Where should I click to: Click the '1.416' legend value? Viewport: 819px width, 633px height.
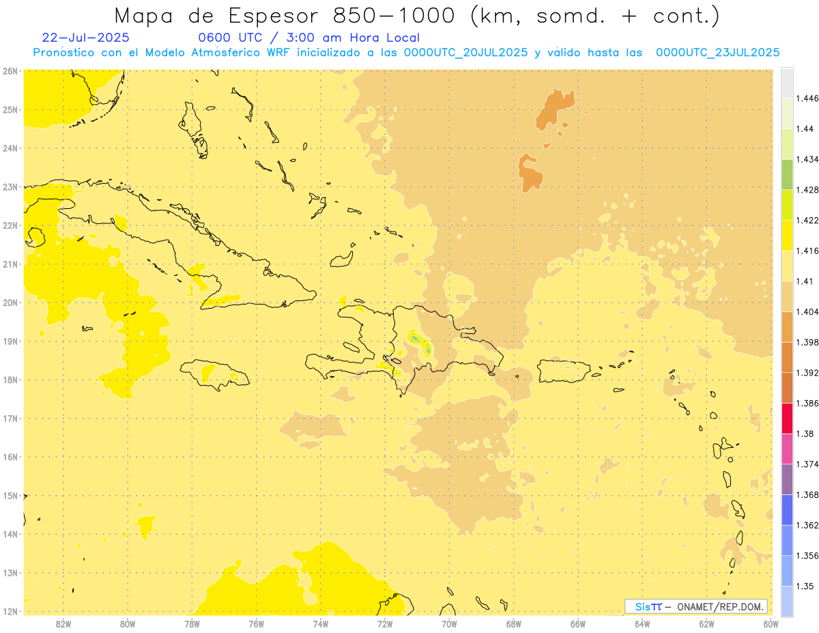tap(808, 251)
